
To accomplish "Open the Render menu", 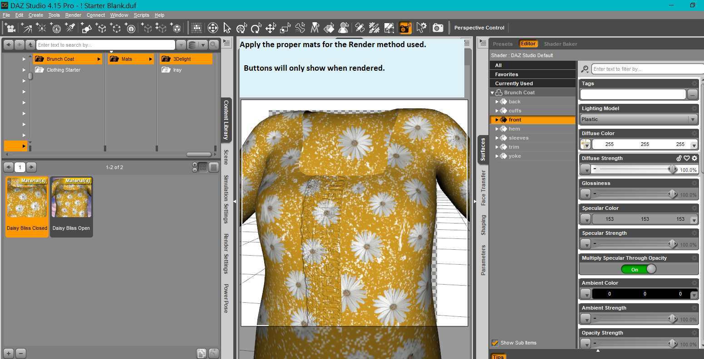I will click(x=73, y=15).
